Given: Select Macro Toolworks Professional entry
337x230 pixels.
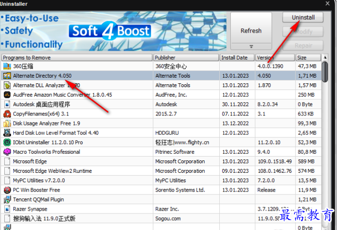Looking at the screenshot, I should point(161,152).
